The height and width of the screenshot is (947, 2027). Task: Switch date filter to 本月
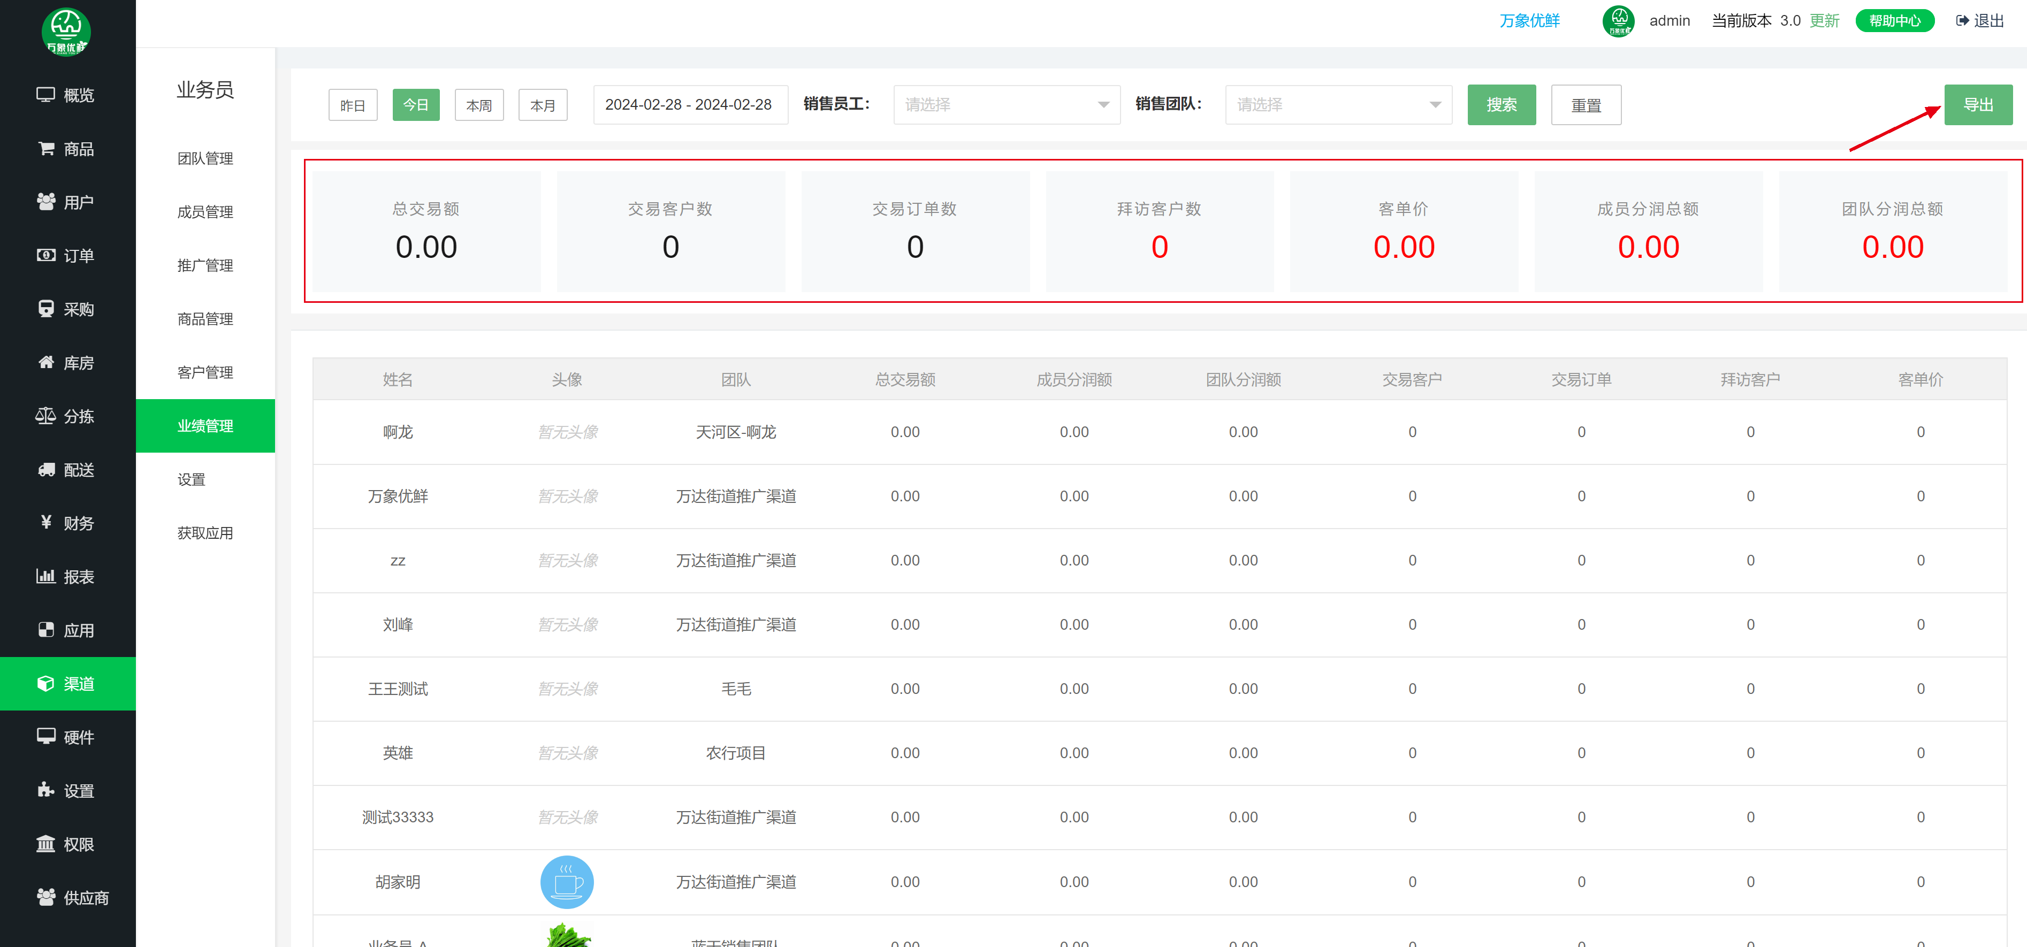point(542,105)
